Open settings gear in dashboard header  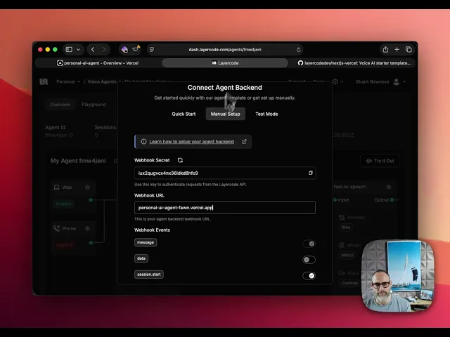[335, 81]
